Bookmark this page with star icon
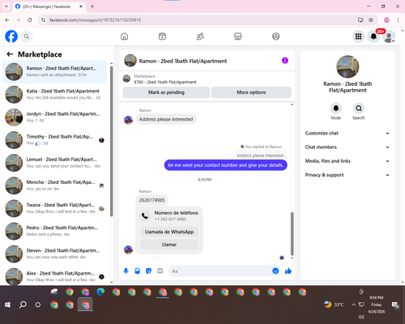405x324 pixels. [x=371, y=20]
